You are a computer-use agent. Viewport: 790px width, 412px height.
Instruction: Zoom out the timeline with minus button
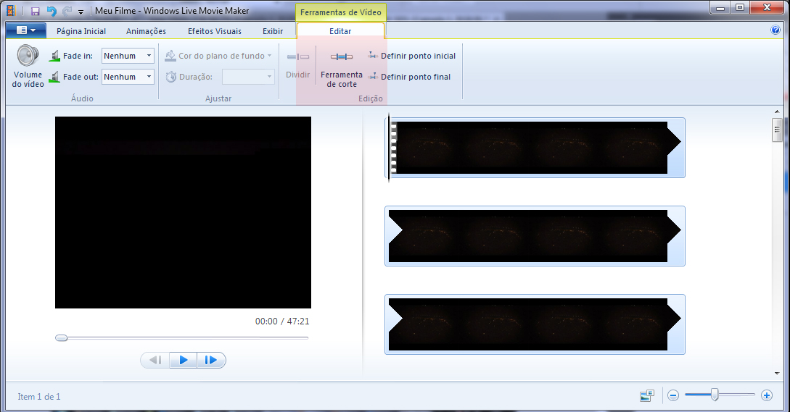pos(673,395)
